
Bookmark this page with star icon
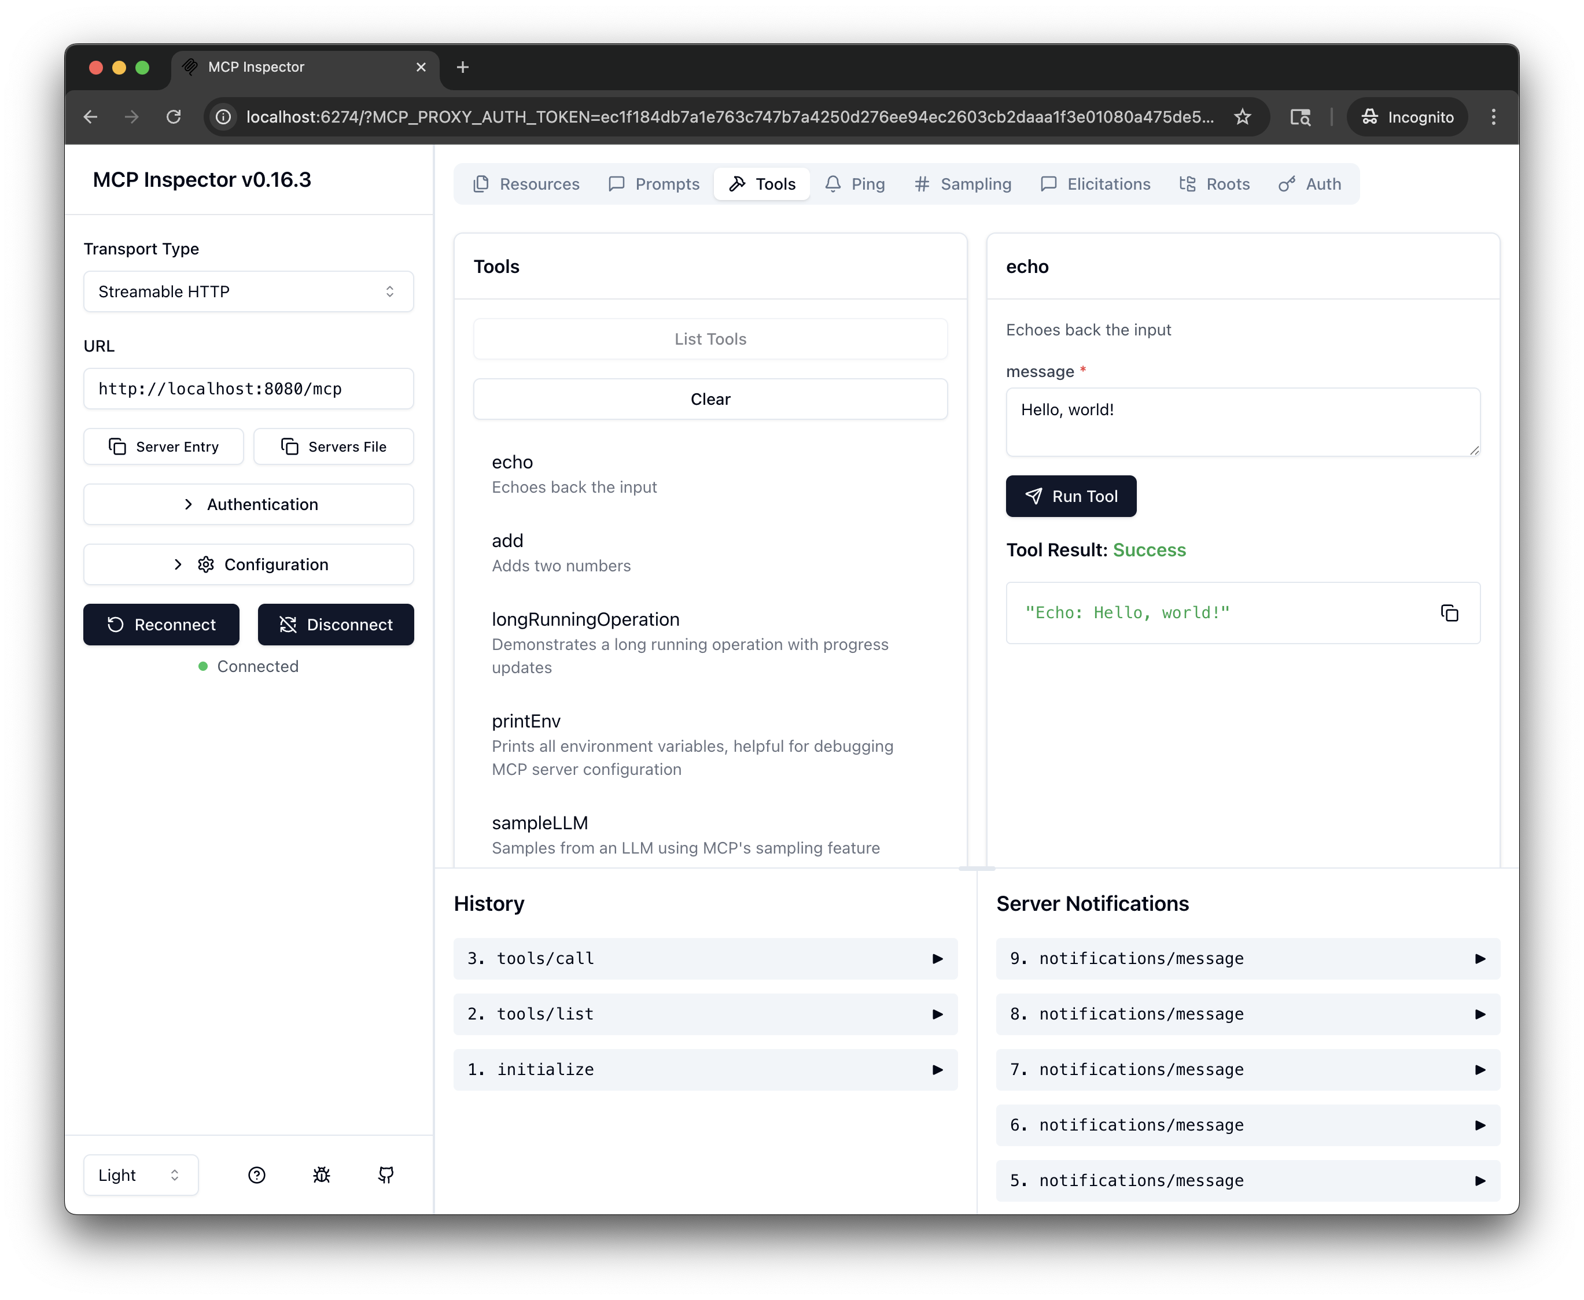[1243, 117]
